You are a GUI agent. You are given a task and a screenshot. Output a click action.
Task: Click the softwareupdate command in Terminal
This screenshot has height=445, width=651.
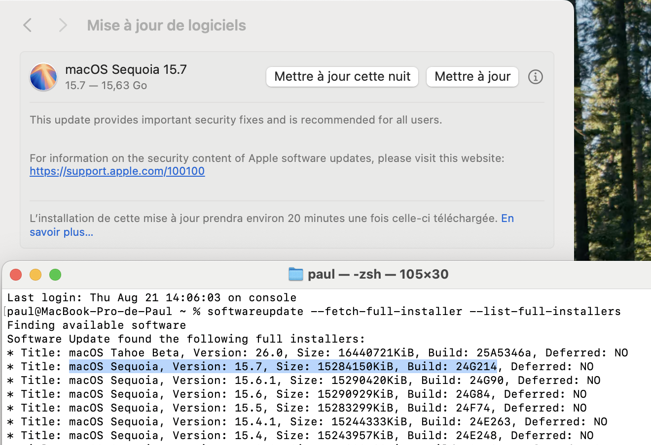click(413, 312)
